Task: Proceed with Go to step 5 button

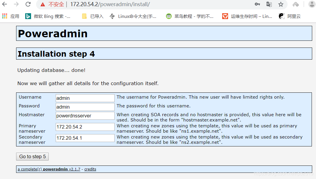Action: (x=33, y=157)
